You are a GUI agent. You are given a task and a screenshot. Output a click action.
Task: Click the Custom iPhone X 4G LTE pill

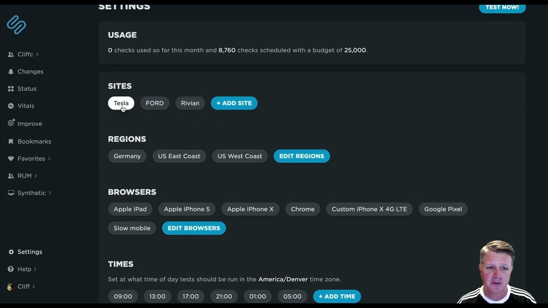pos(369,209)
